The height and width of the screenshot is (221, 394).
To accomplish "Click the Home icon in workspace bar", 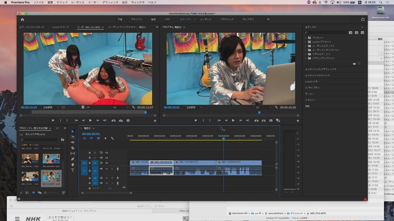I will 22,19.
